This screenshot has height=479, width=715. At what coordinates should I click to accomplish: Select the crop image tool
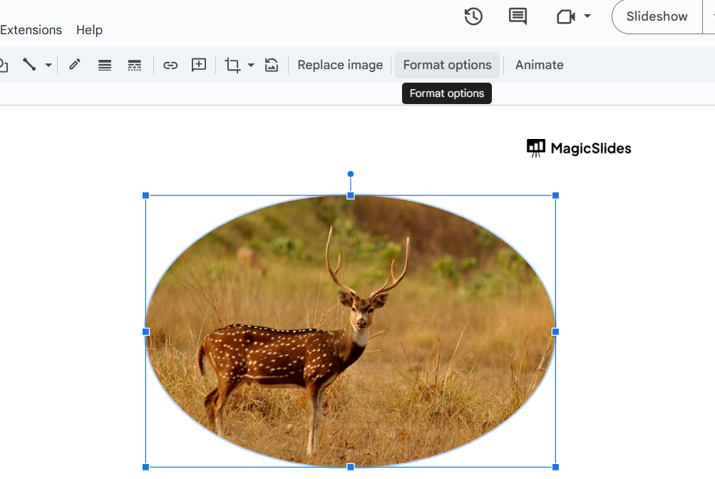tap(233, 64)
